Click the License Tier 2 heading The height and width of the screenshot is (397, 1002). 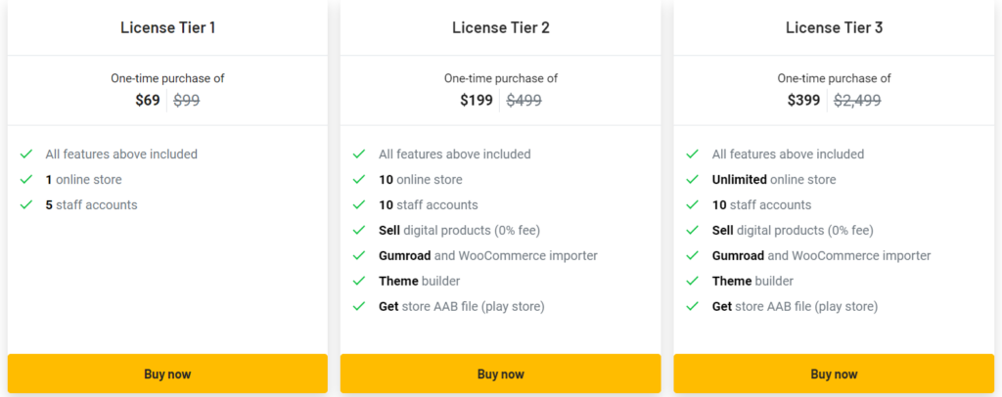click(500, 27)
